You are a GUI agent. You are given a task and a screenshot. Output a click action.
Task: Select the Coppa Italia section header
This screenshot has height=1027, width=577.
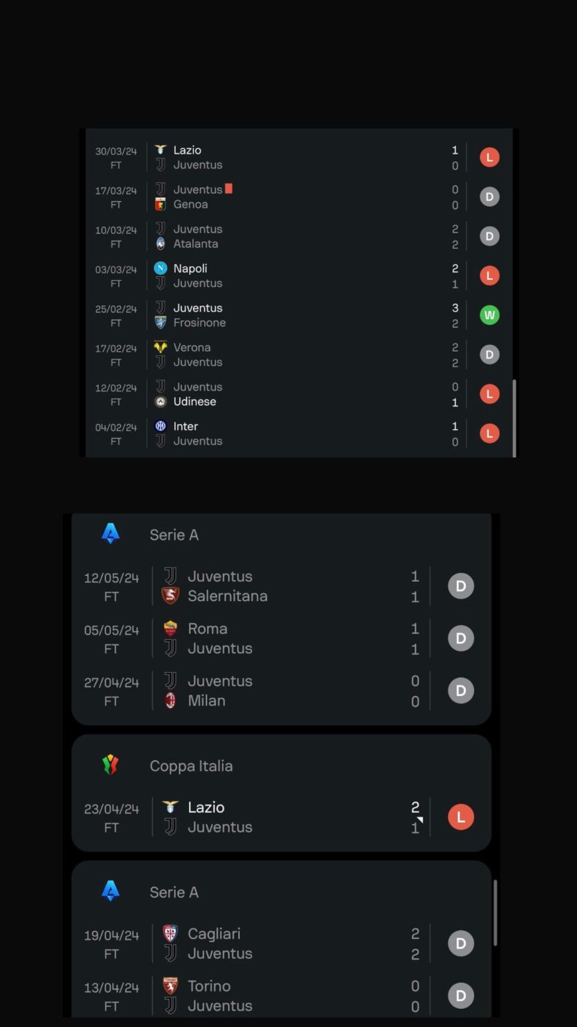coord(191,766)
